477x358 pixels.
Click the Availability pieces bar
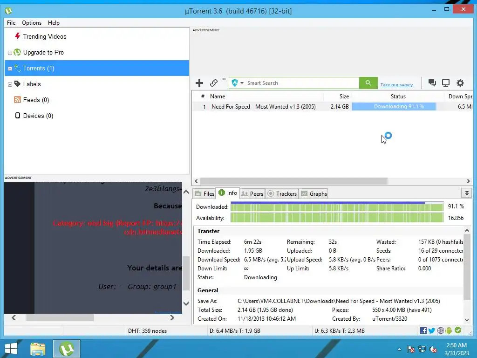pos(337,218)
